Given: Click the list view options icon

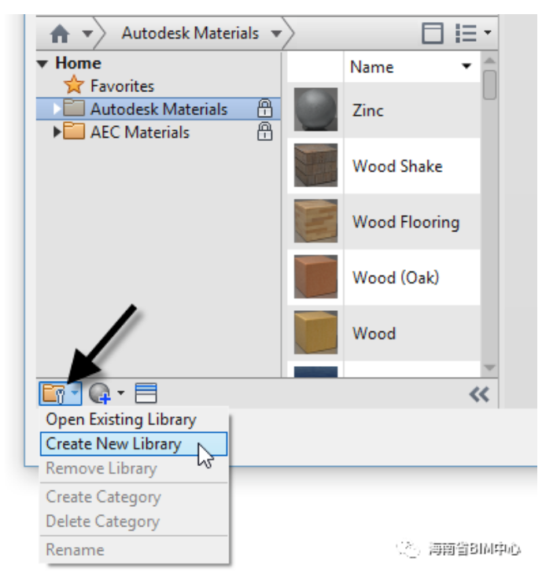Looking at the screenshot, I should pyautogui.click(x=466, y=33).
